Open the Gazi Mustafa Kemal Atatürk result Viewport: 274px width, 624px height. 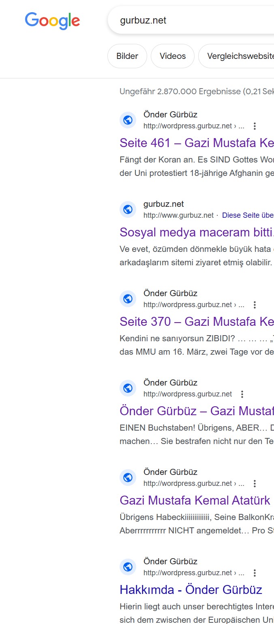click(195, 500)
